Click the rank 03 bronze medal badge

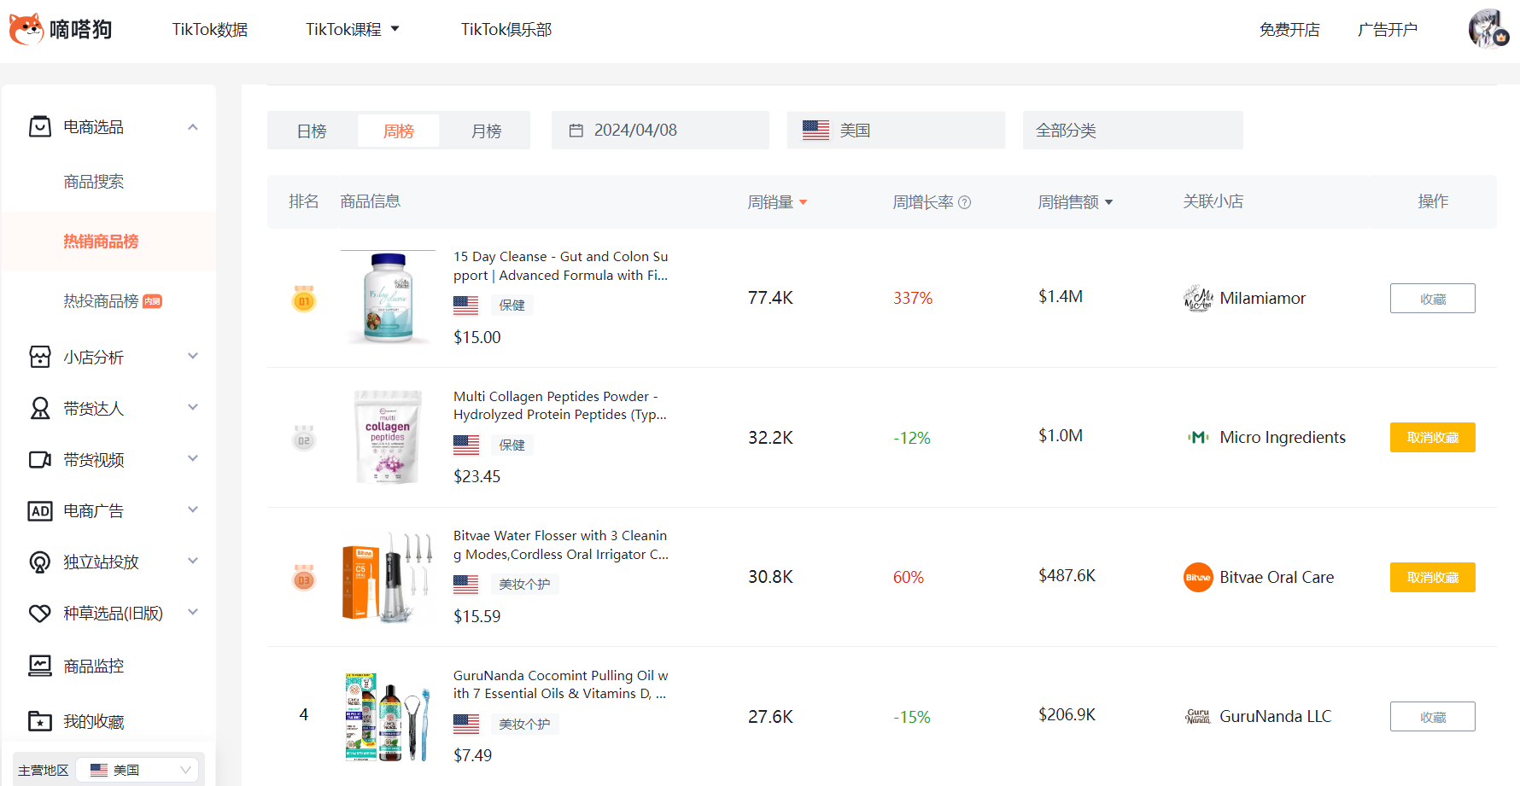pos(303,578)
